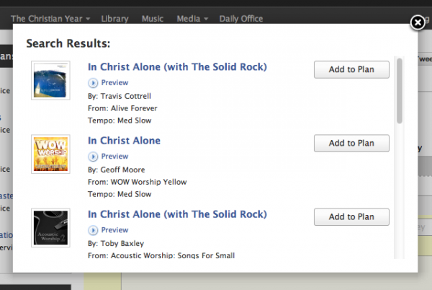Click the Preview link under Travis Cottrell song
Screen dimensions: 432x290
coord(114,83)
